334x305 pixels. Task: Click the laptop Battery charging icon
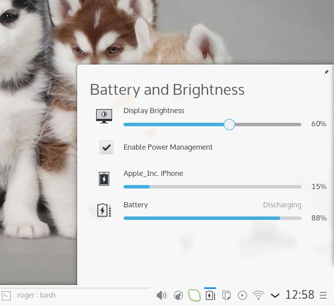[104, 210]
